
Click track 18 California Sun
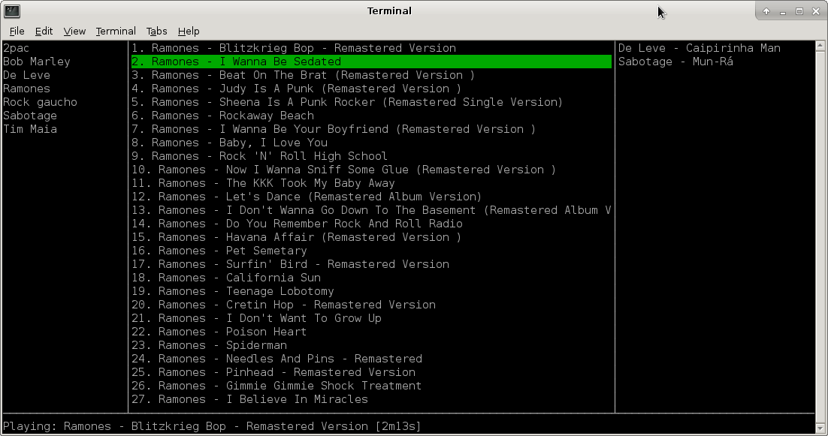226,278
